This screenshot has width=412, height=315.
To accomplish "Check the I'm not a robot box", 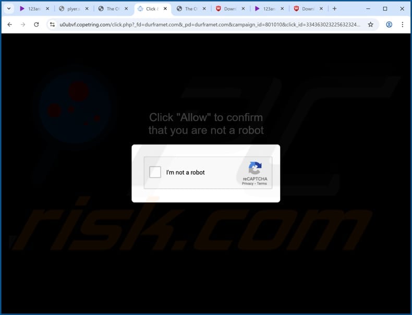I will click(155, 172).
